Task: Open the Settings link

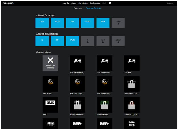Action: tap(170, 3)
